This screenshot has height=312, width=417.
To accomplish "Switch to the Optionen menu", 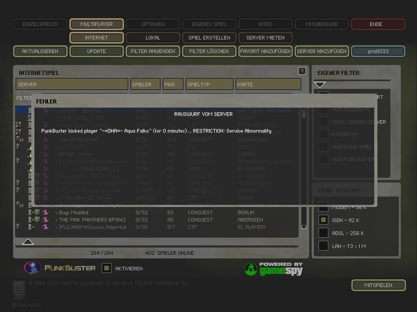I will 153,24.
